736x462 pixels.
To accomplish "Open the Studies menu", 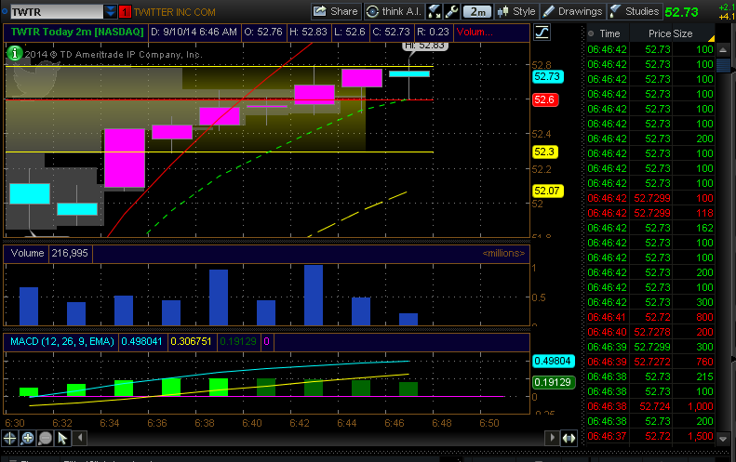I will coord(635,11).
